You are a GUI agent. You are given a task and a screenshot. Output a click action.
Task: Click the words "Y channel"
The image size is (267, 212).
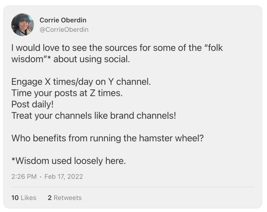coord(128,82)
